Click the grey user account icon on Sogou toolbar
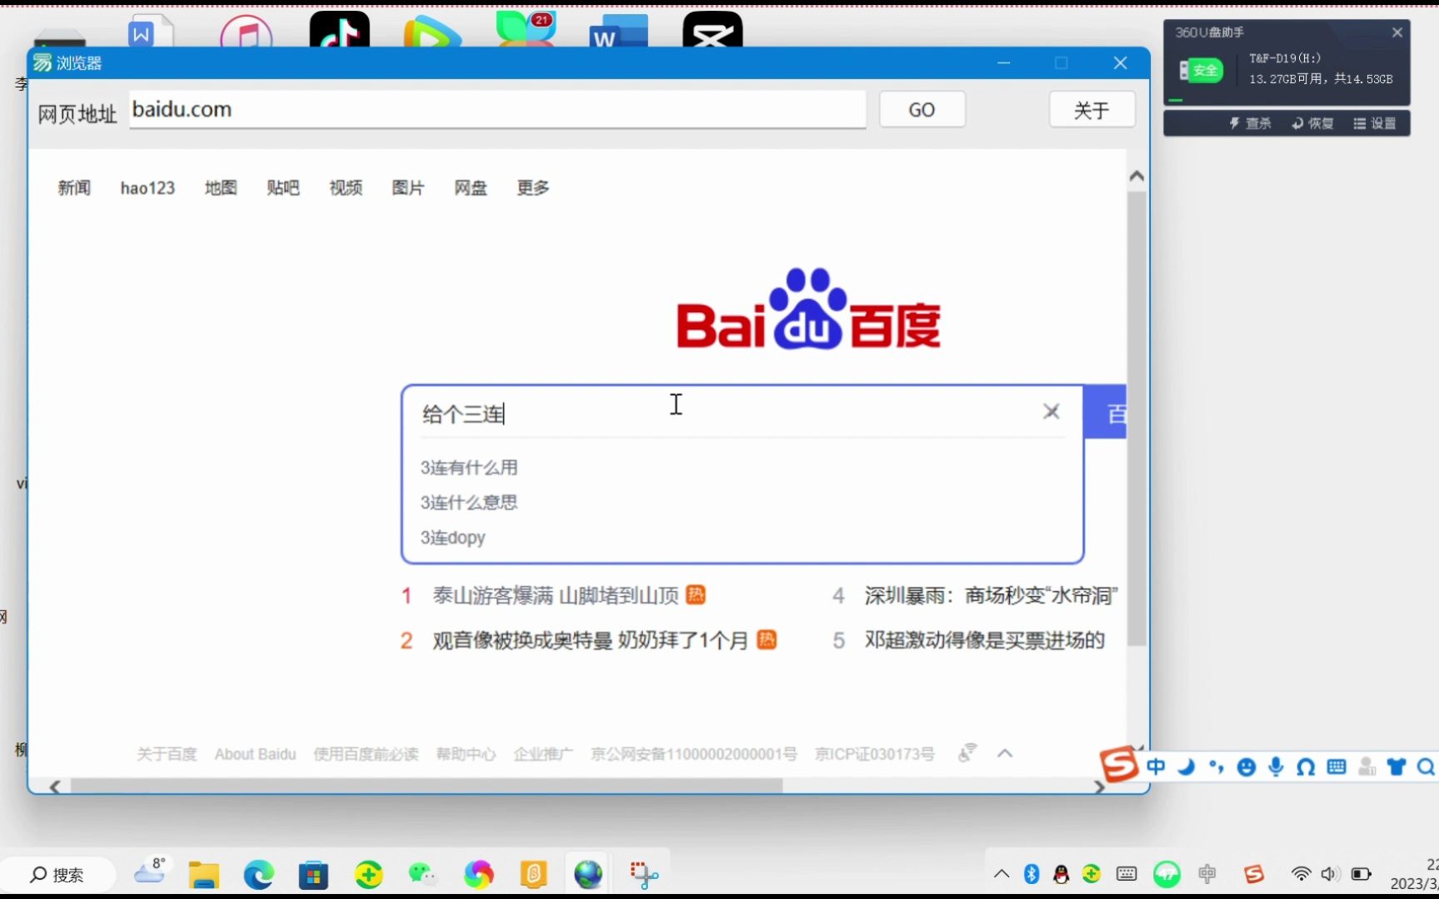Viewport: 1439px width, 899px height. (1367, 767)
